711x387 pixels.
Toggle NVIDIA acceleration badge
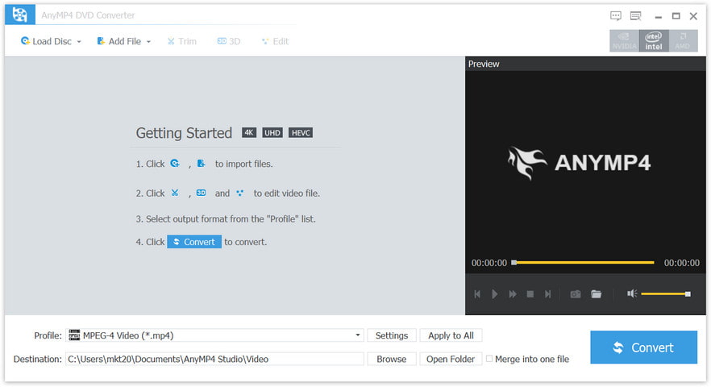[624, 41]
